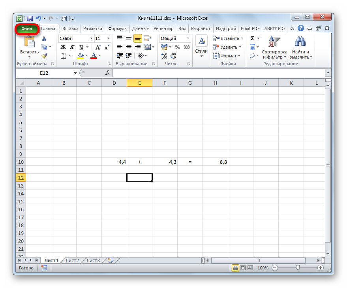This screenshot has height=288, width=347.
Task: Click the Copy icon in clipboard group
Action: coord(44,47)
